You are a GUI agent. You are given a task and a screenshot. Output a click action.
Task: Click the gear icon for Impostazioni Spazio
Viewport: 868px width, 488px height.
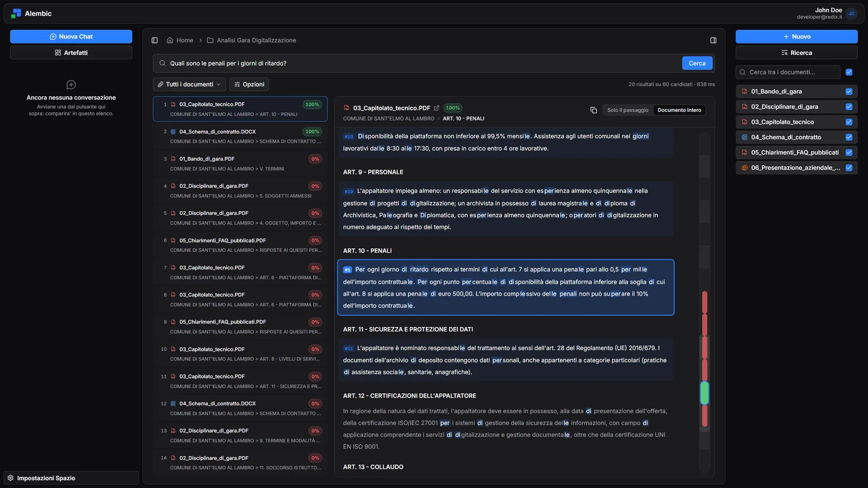pyautogui.click(x=10, y=478)
